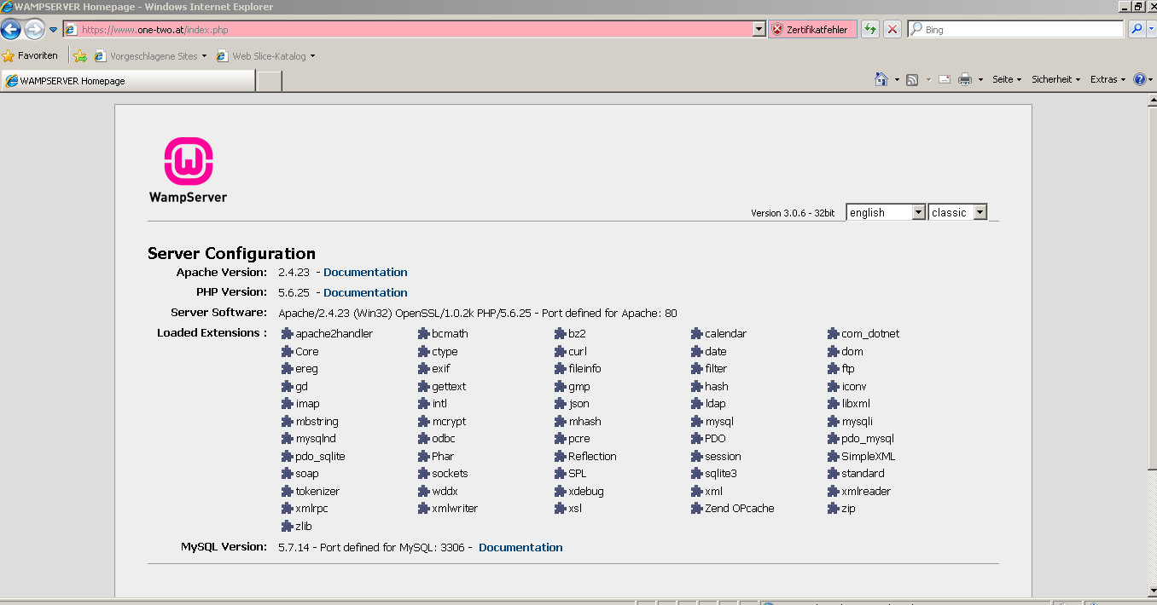Click the 'mbstring' extension name
The width and height of the screenshot is (1157, 605).
click(x=317, y=422)
